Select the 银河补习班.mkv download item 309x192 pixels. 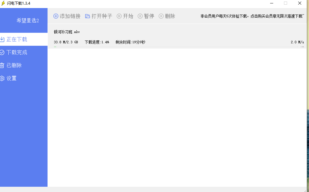pyautogui.click(x=177, y=36)
